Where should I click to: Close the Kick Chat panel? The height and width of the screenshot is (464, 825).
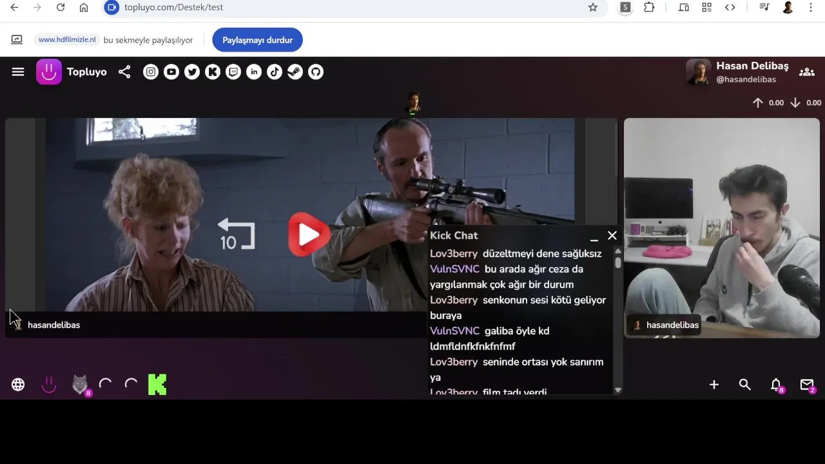pyautogui.click(x=612, y=236)
